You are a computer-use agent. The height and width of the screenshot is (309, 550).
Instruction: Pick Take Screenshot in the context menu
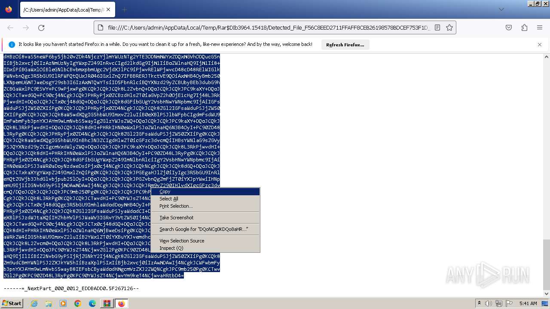tap(205, 218)
